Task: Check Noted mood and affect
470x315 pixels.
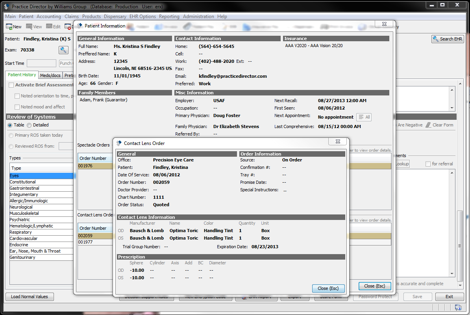Action: click(x=17, y=106)
